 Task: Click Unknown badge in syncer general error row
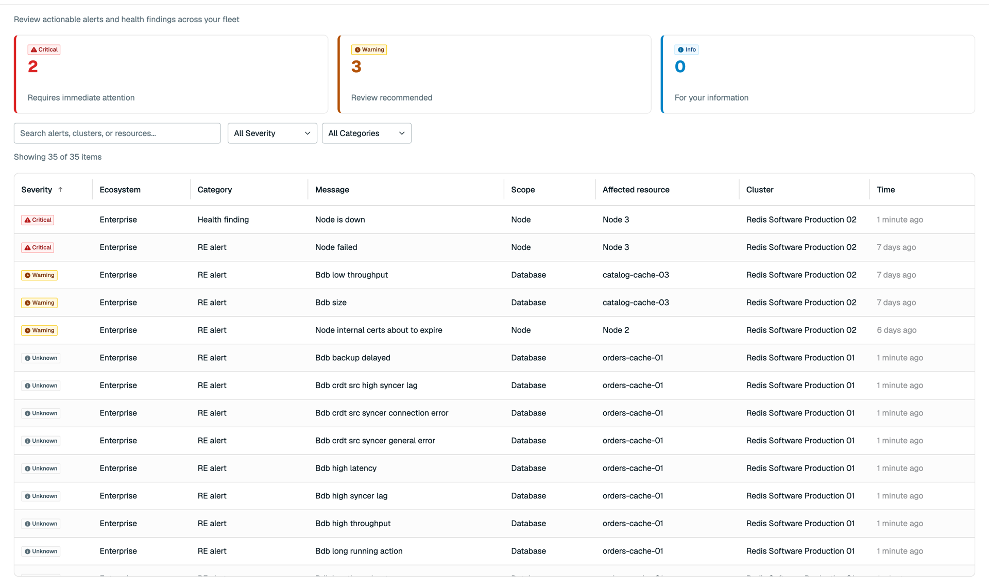(41, 441)
